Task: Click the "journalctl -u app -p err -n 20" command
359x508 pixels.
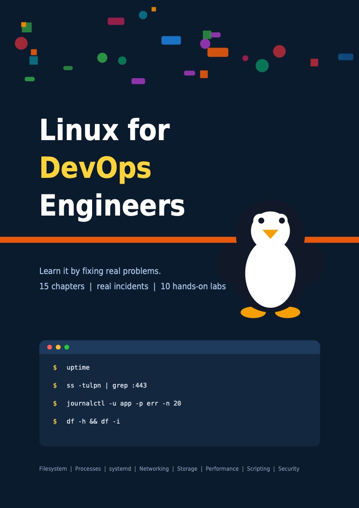Action: coord(124,403)
